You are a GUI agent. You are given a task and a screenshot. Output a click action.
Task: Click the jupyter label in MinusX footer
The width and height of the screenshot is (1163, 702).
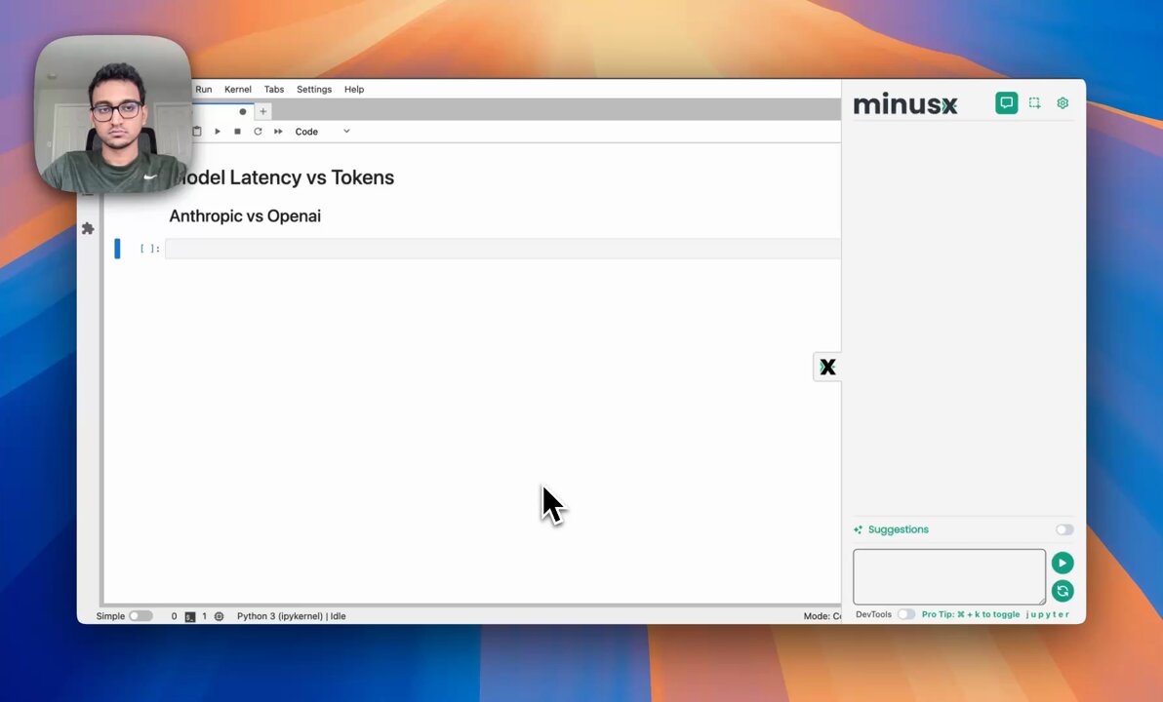tap(1047, 614)
